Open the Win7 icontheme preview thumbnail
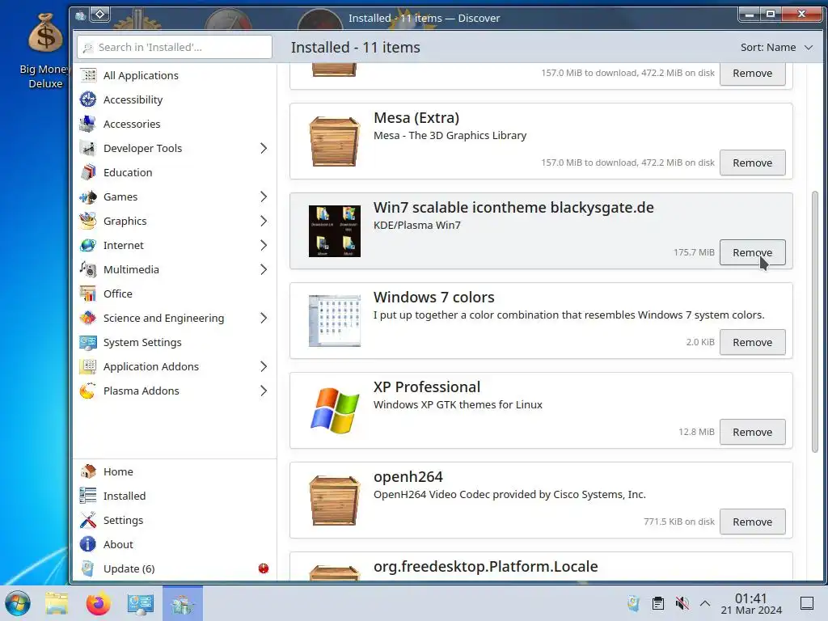Screen dimensions: 828x621 point(335,231)
